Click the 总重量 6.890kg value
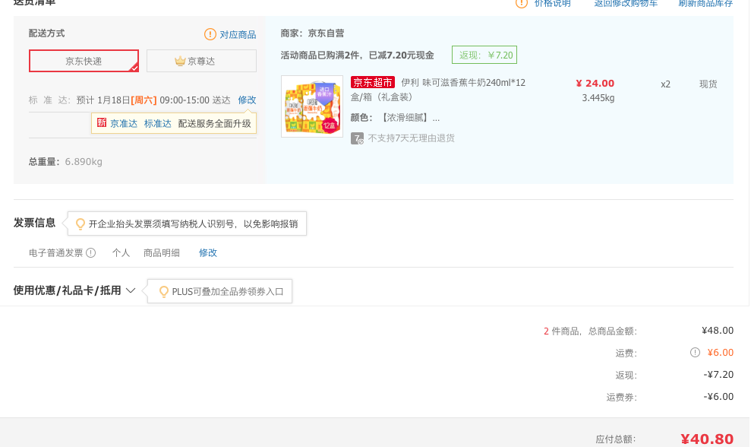 84,162
